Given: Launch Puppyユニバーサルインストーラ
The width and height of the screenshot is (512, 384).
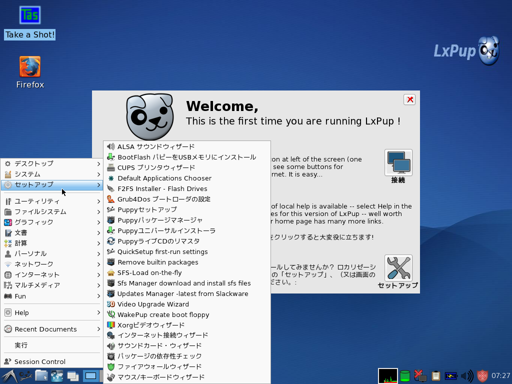Looking at the screenshot, I should 187,230.
